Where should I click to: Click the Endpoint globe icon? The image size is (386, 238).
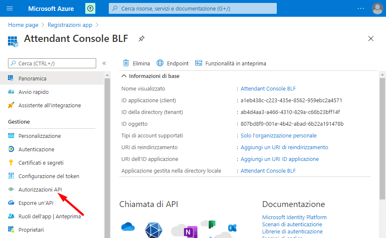point(160,63)
